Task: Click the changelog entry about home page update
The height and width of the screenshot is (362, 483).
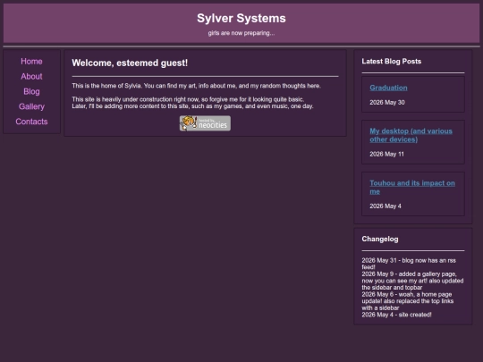Action: click(408, 301)
